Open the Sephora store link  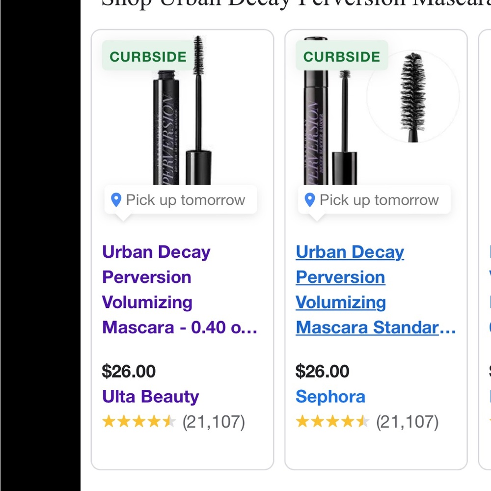331,396
